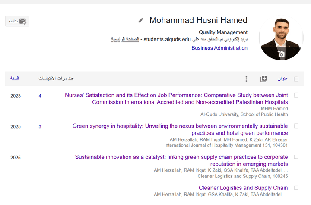Image resolution: width=311 pixels, height=205 pixels.
Task: Click the envelope Follow button
Action: [x=17, y=21]
